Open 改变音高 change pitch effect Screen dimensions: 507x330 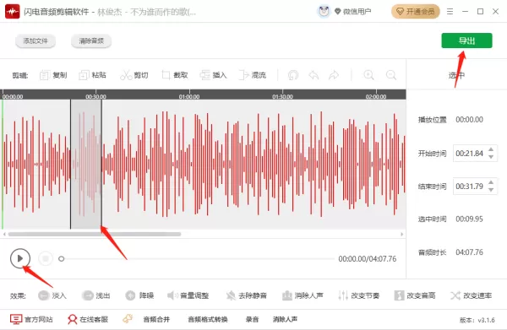(x=415, y=295)
